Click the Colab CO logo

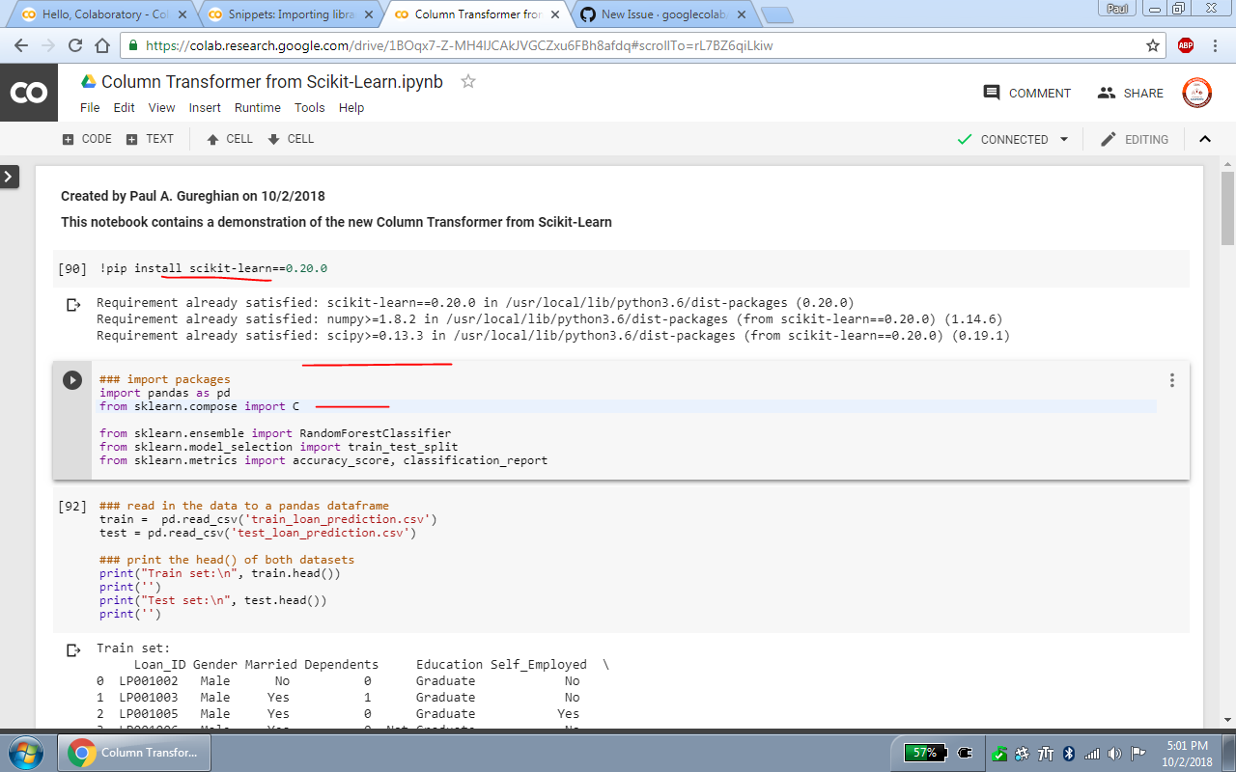[29, 93]
